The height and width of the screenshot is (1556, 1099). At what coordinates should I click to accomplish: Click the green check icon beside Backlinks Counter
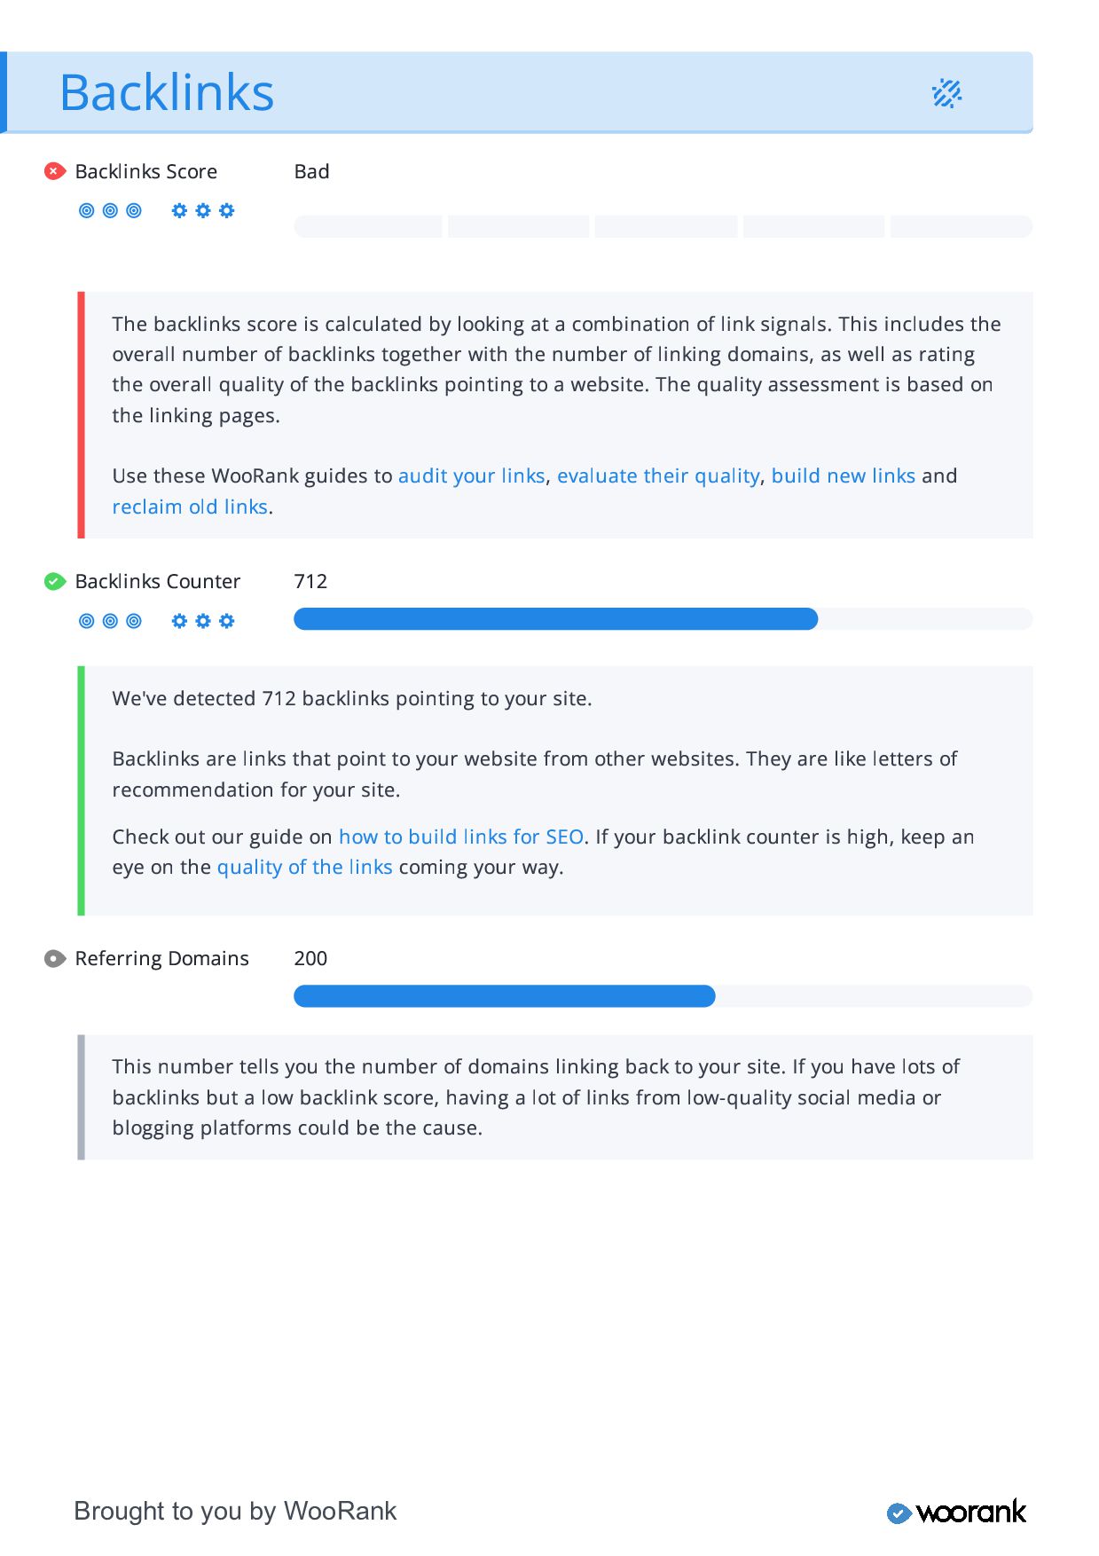[x=55, y=581]
